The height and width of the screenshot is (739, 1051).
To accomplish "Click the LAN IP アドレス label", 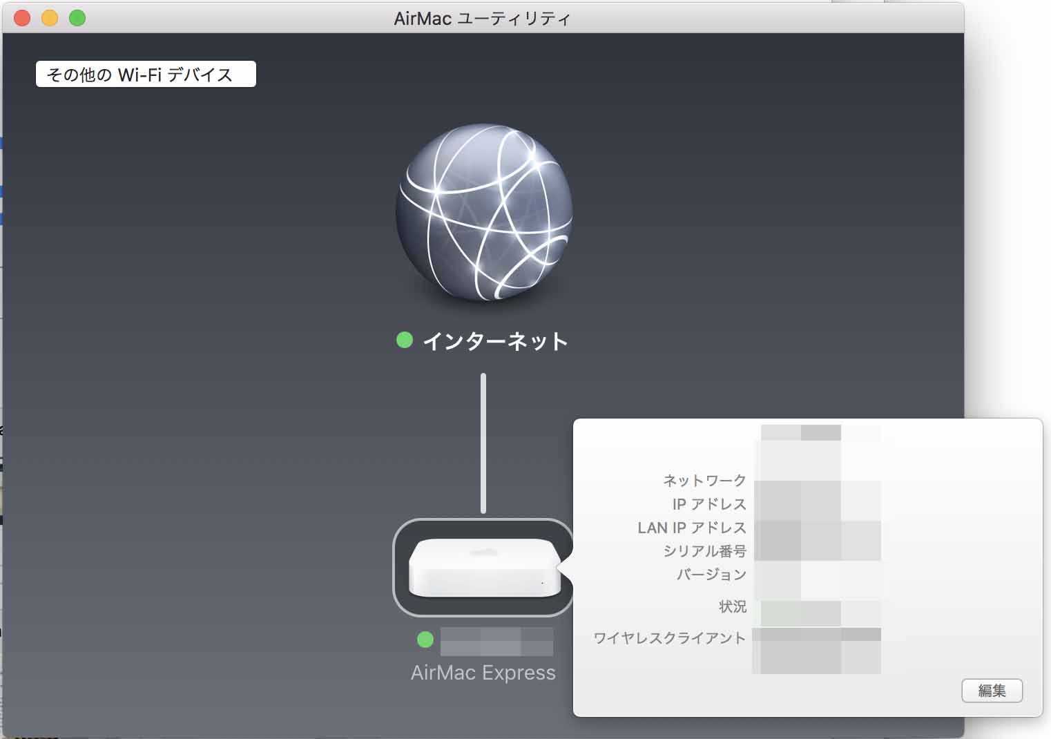I will [692, 528].
